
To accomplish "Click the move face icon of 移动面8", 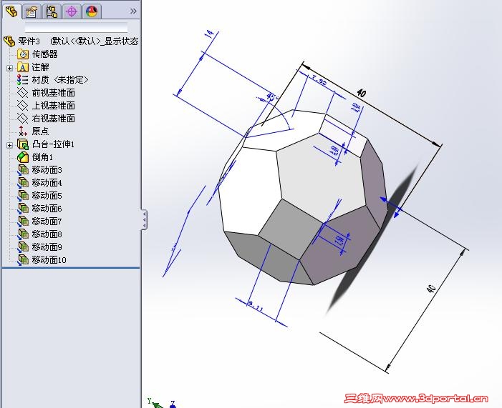I will [23, 234].
